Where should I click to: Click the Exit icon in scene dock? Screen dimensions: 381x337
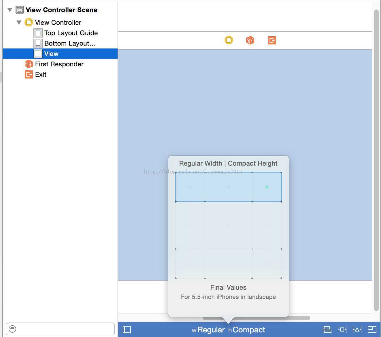coord(272,40)
